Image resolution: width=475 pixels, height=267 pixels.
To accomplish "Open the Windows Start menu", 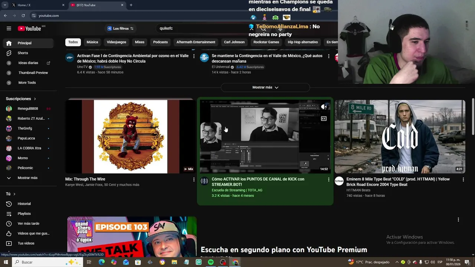I will point(6,262).
